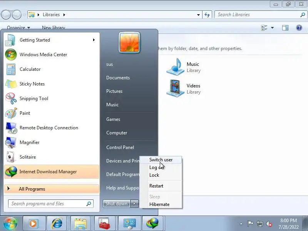
Task: Click New library in toolbar
Action: pos(54,27)
